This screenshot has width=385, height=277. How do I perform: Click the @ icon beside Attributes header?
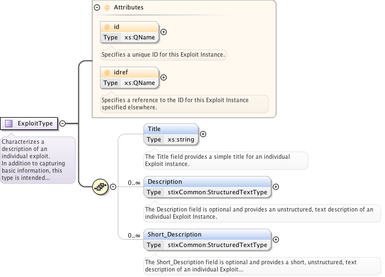[107, 8]
